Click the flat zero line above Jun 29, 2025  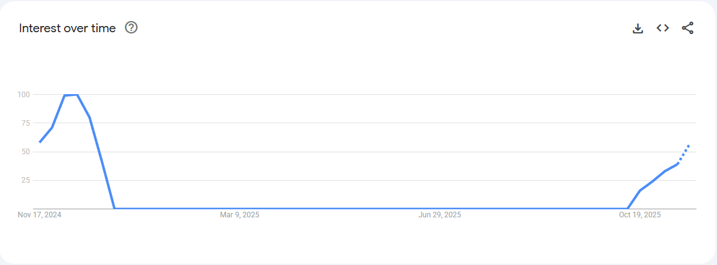click(440, 208)
